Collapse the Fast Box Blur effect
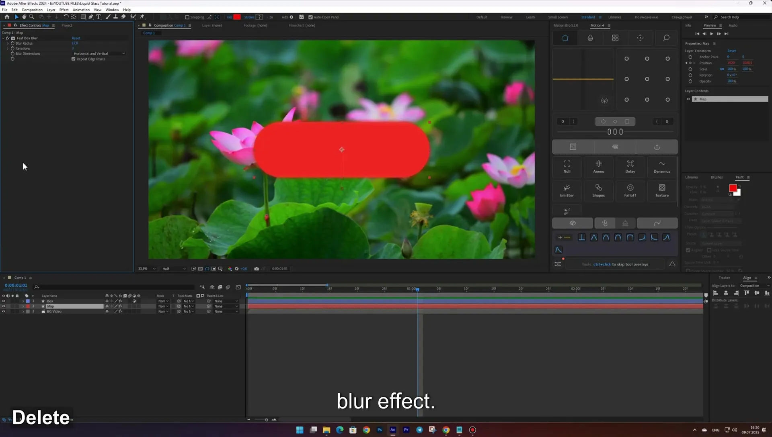Screen dimensions: 772x437 (x=3, y=38)
